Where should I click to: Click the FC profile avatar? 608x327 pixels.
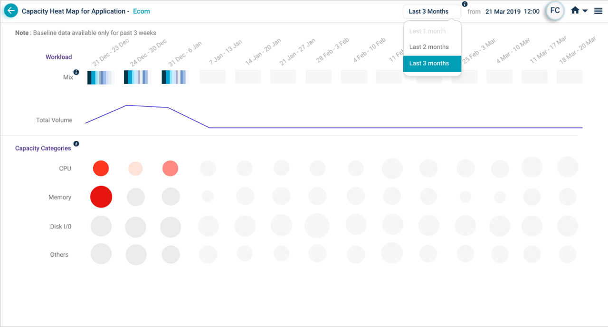click(x=554, y=10)
